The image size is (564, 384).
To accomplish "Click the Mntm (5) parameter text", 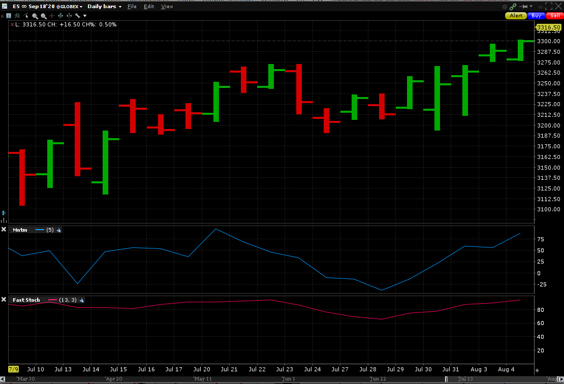I will tap(50, 230).
